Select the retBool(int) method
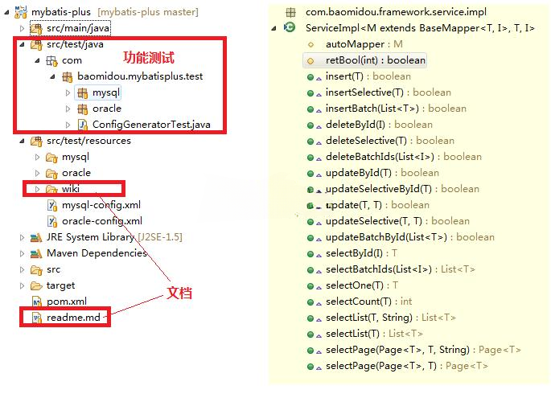The width and height of the screenshot is (551, 398). click(375, 60)
